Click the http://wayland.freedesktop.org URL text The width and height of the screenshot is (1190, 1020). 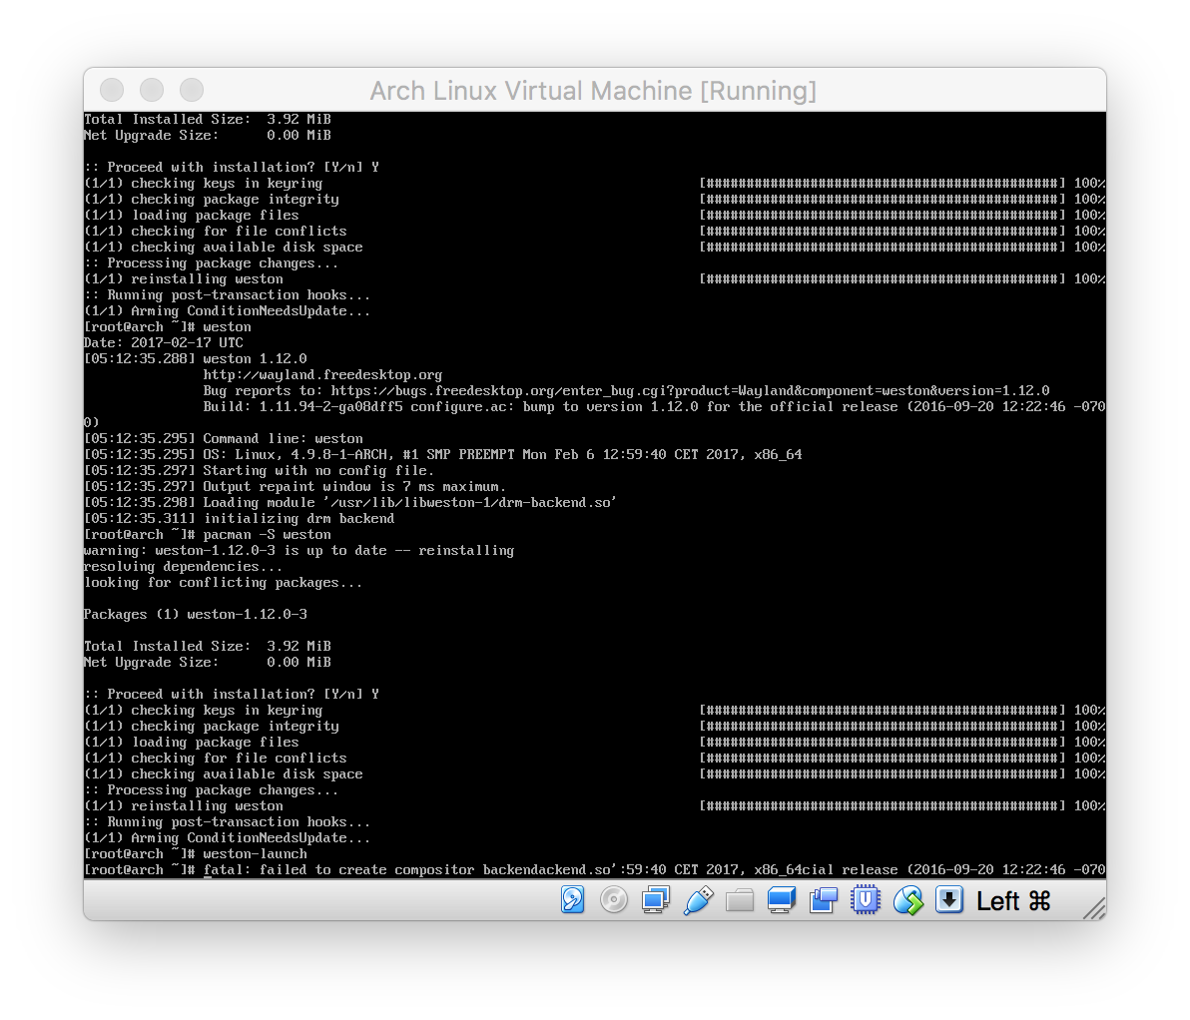pos(322,374)
